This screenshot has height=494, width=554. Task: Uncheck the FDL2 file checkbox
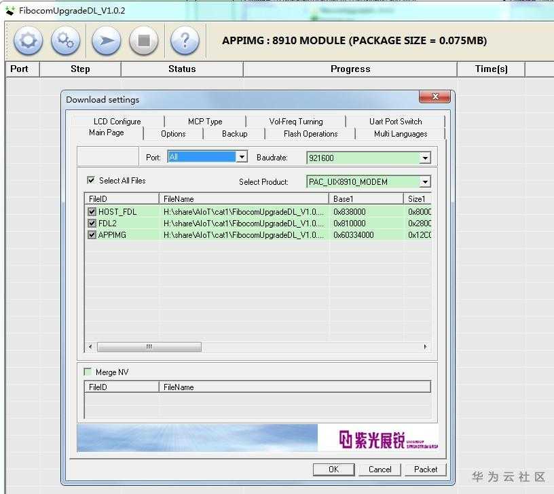pos(92,223)
